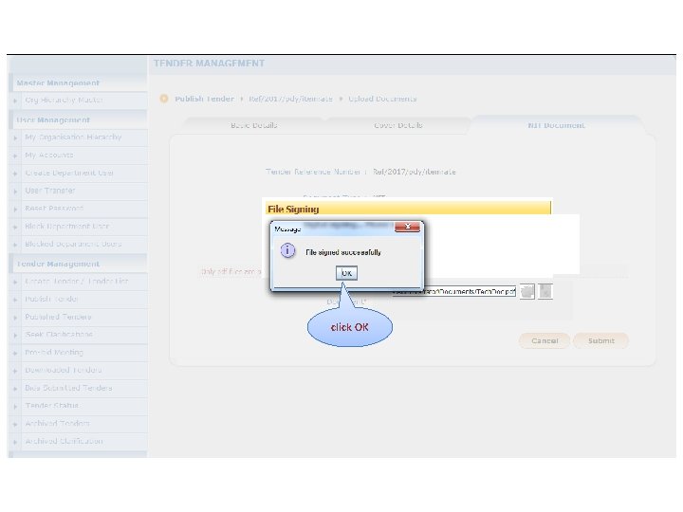The height and width of the screenshot is (512, 683).
Task: Click the orange circle icon before Publish Tender breadcrumb
Action: tap(164, 99)
